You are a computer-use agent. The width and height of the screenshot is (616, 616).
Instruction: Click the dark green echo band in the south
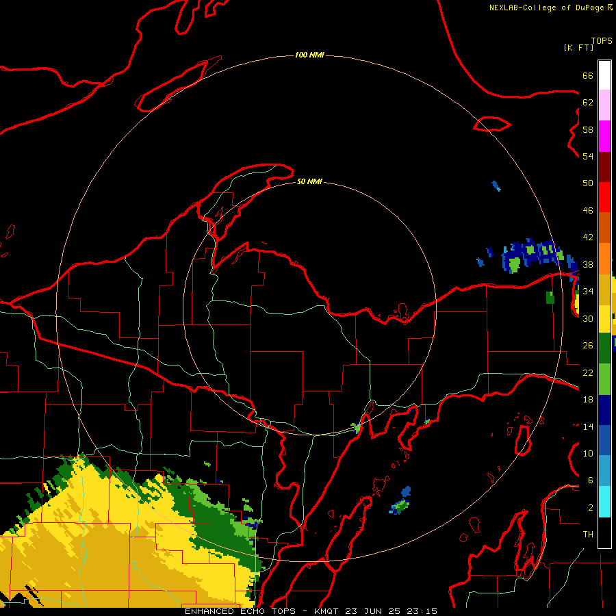pos(220,522)
